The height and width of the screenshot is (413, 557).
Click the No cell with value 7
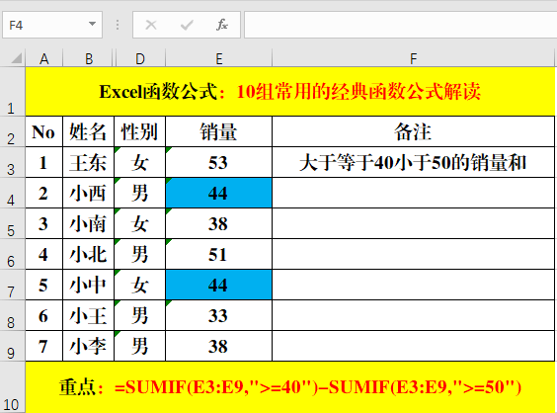(x=44, y=346)
